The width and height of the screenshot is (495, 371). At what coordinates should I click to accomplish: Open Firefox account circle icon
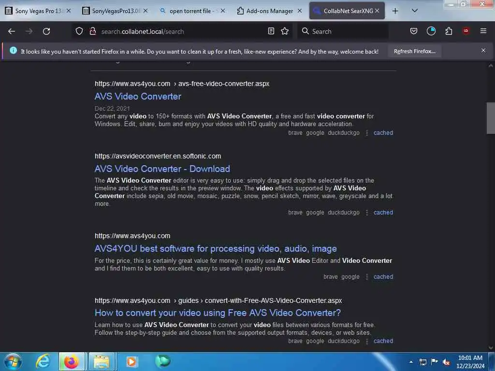(x=431, y=31)
